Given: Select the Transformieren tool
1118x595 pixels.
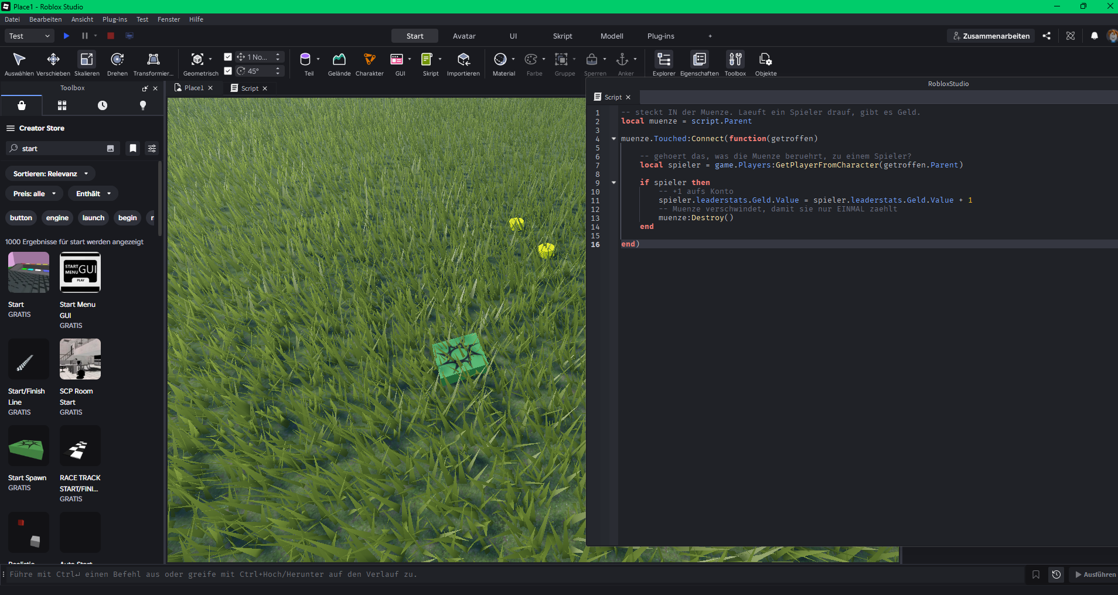Looking at the screenshot, I should (154, 63).
